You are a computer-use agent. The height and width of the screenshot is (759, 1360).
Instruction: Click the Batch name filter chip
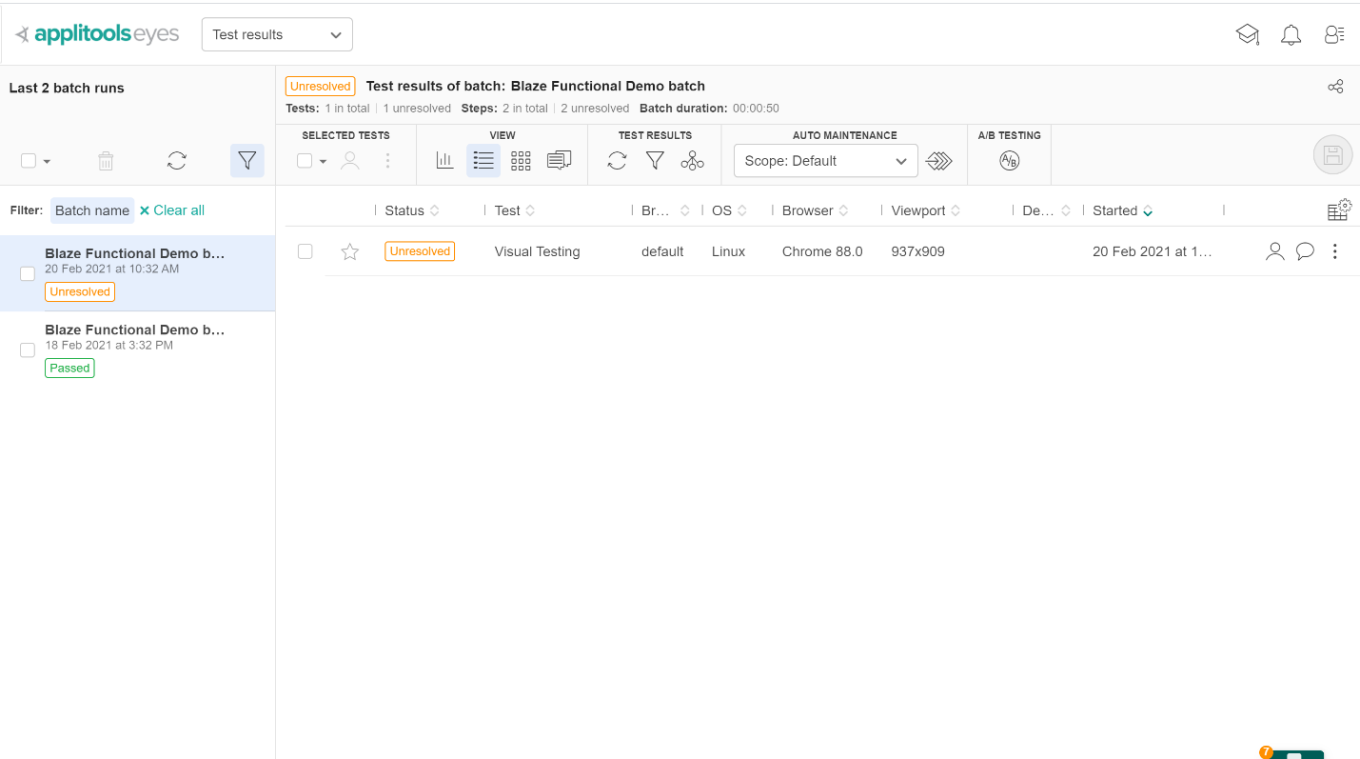pyautogui.click(x=92, y=210)
